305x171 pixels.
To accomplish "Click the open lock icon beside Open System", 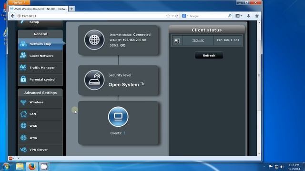I will click(142, 84).
